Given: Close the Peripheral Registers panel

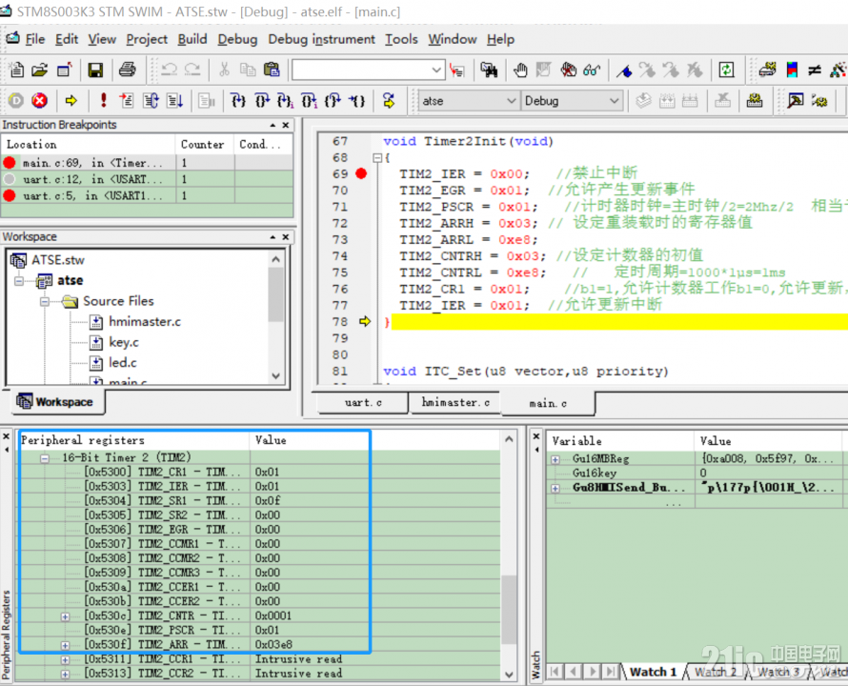Looking at the screenshot, I should (7, 436).
